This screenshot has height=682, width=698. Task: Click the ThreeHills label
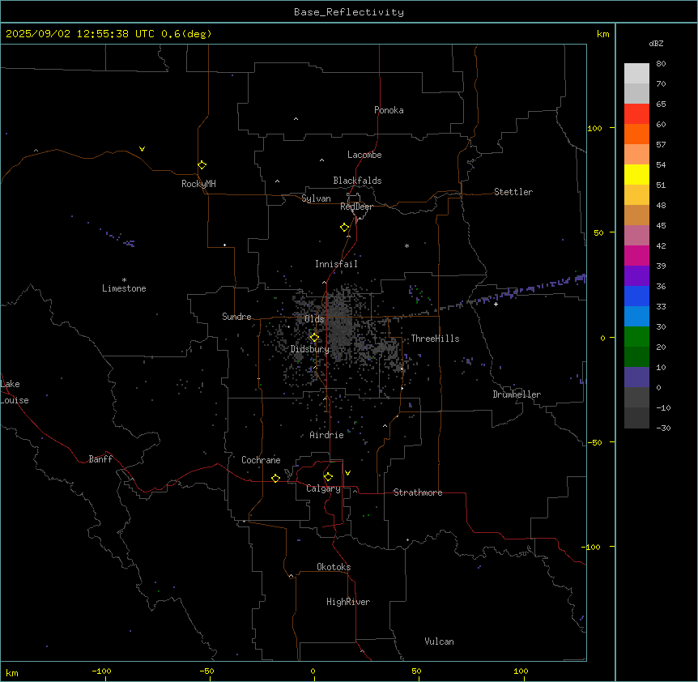(435, 339)
